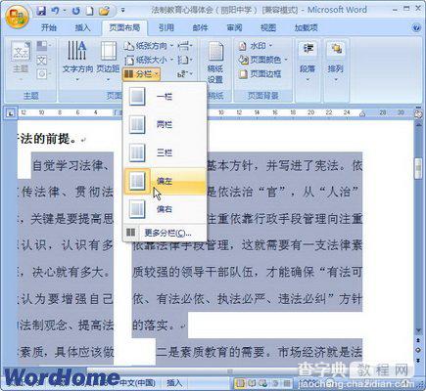Click the 页边距 margins button
426x391 pixels.
click(x=108, y=61)
